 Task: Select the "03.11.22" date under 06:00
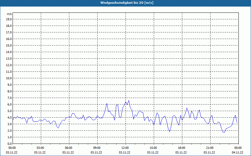pos(68,153)
